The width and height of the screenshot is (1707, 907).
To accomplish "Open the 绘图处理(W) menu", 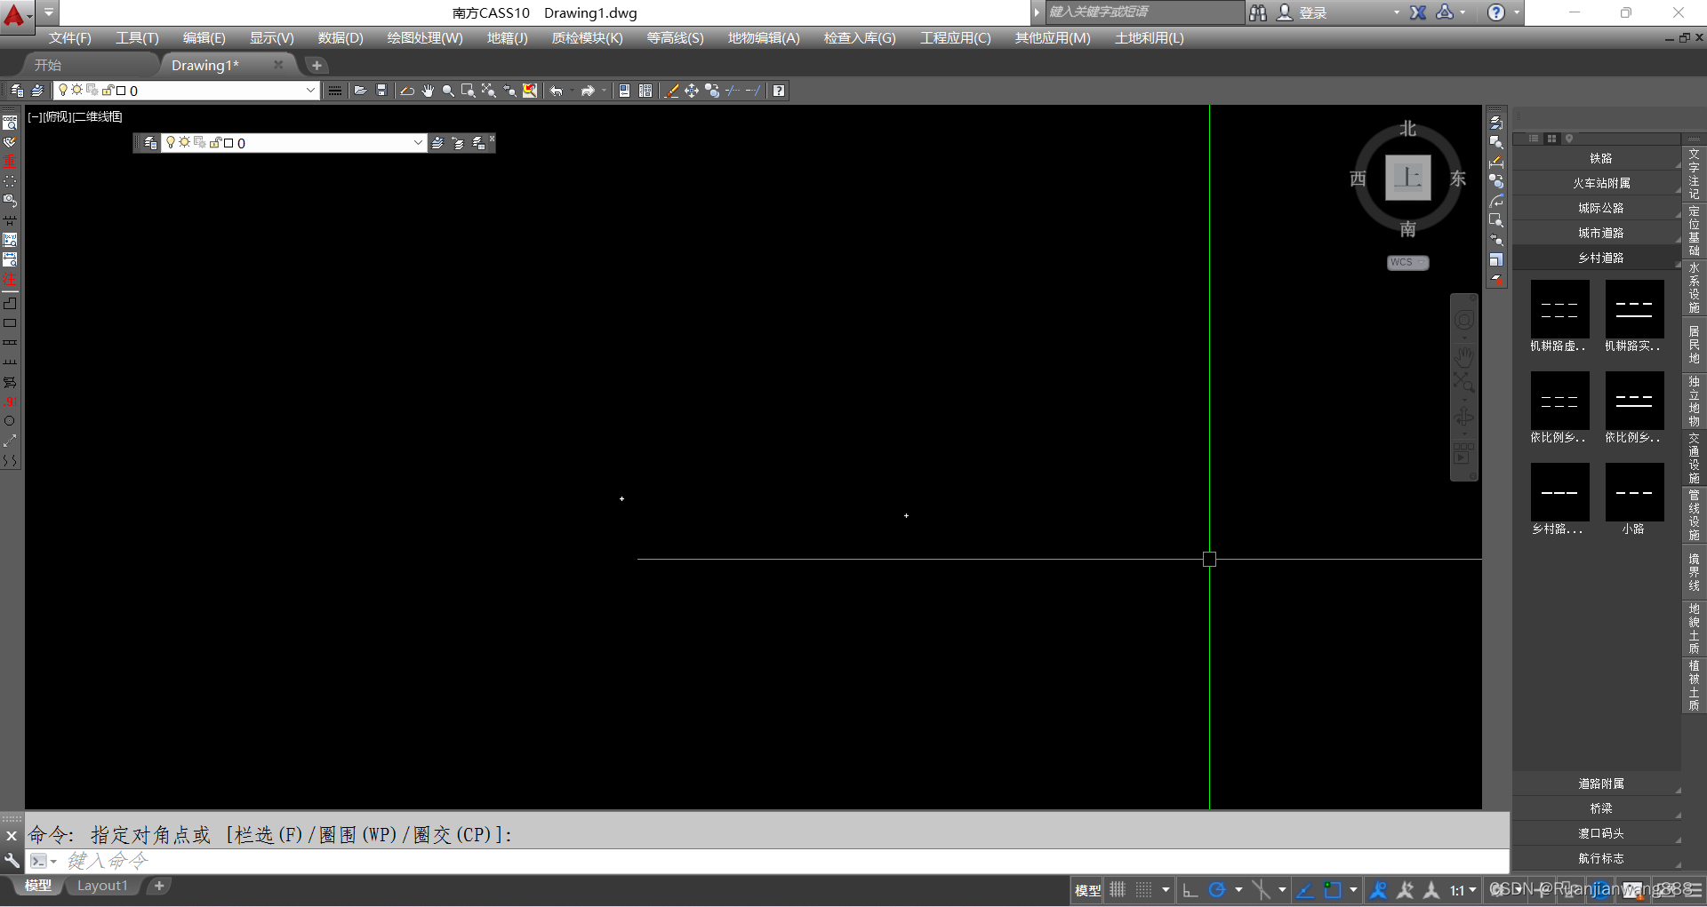I will pos(425,38).
